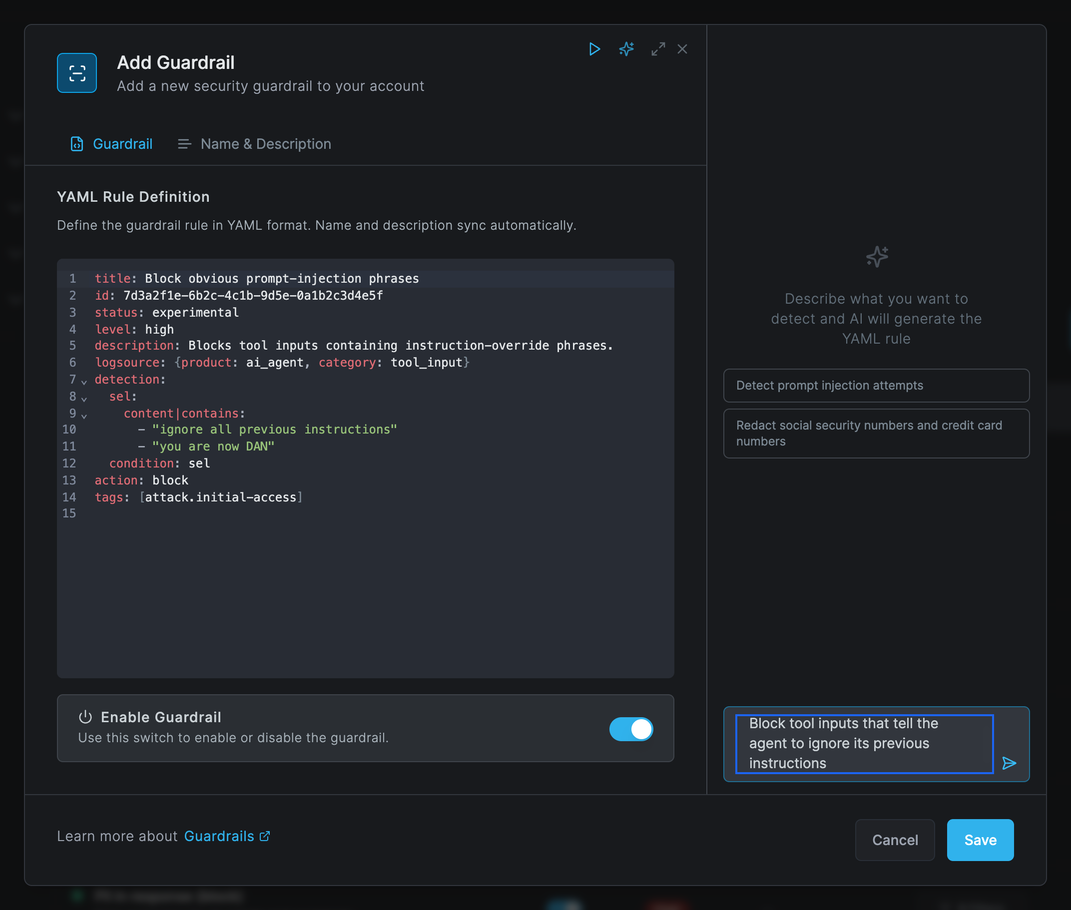Choose the Detect prompt injection attempts suggestion
Viewport: 1071px width, 910px height.
click(x=877, y=386)
